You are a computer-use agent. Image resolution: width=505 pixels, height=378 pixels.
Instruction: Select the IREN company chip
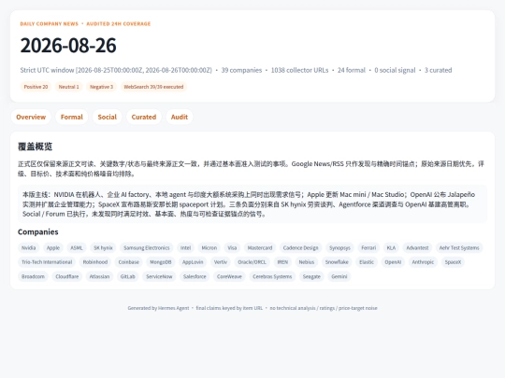[282, 262]
